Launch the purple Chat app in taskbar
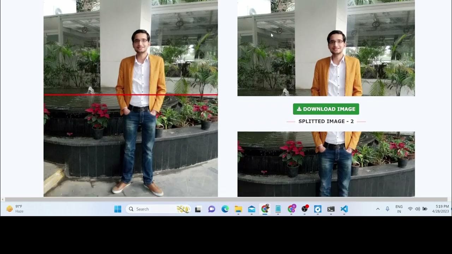 coord(212,209)
